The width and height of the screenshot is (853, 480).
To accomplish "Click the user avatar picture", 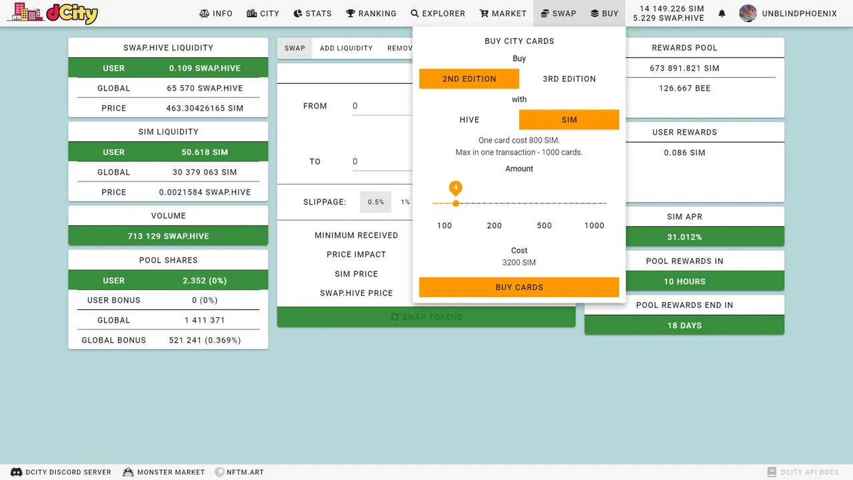I will coord(748,13).
